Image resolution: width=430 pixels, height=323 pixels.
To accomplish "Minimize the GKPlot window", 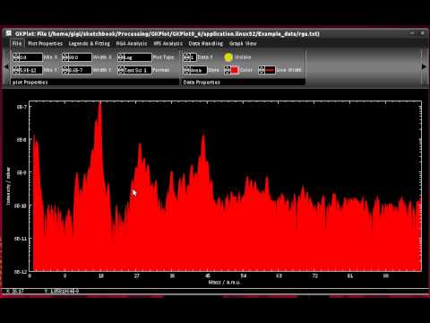I will [412, 33].
